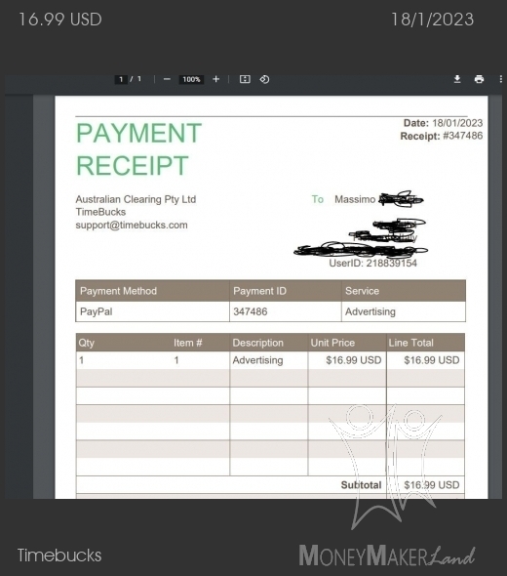
Task: Click the zoom in plus icon
Action: [x=216, y=79]
